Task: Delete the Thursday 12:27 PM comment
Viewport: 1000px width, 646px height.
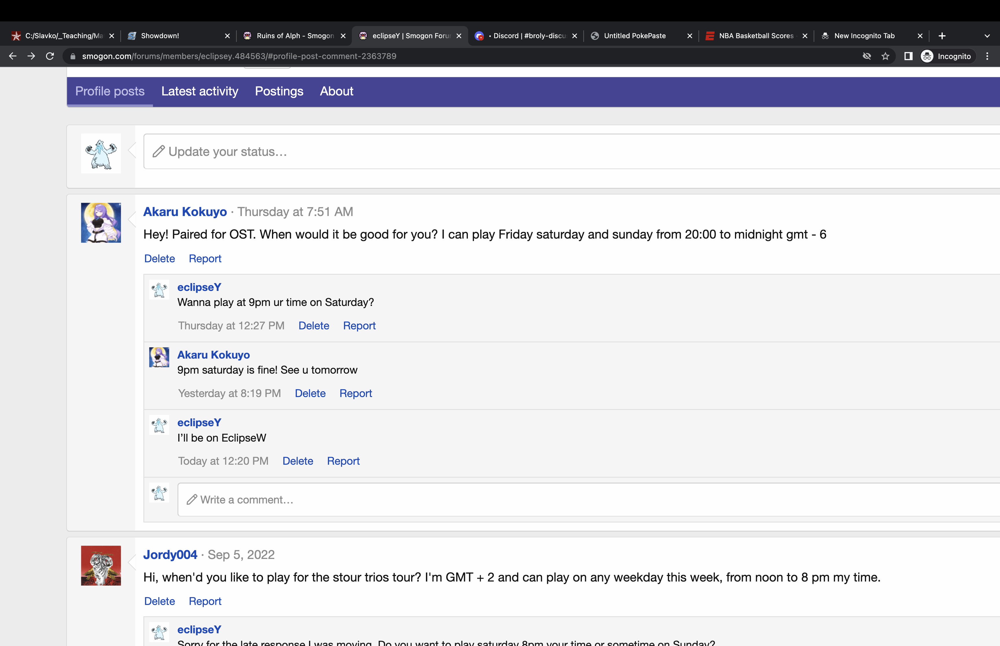Action: (314, 326)
